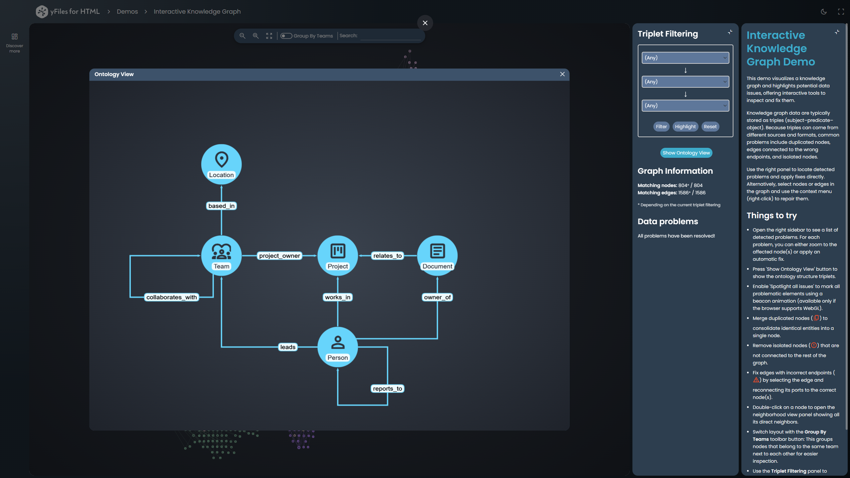850x478 pixels.
Task: Click the incorrect endpoints triangle icon
Action: click(x=756, y=380)
